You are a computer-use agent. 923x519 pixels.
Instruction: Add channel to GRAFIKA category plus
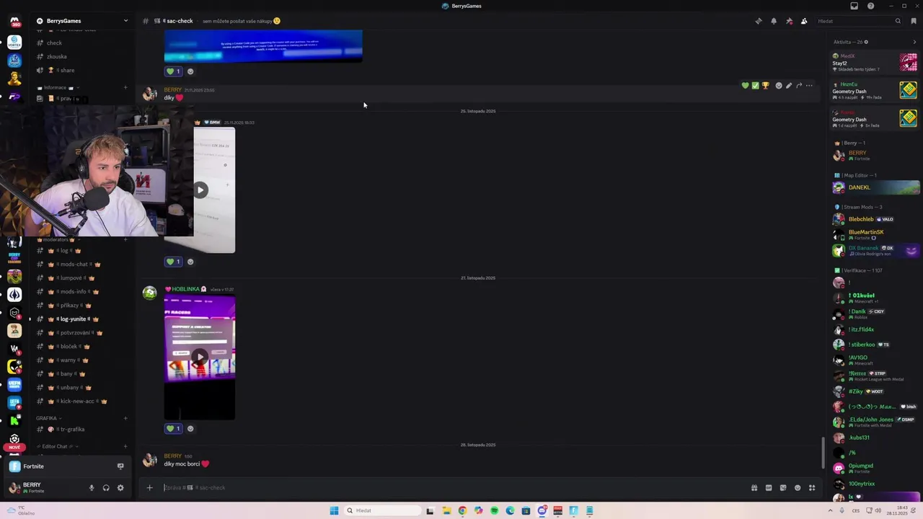125,418
